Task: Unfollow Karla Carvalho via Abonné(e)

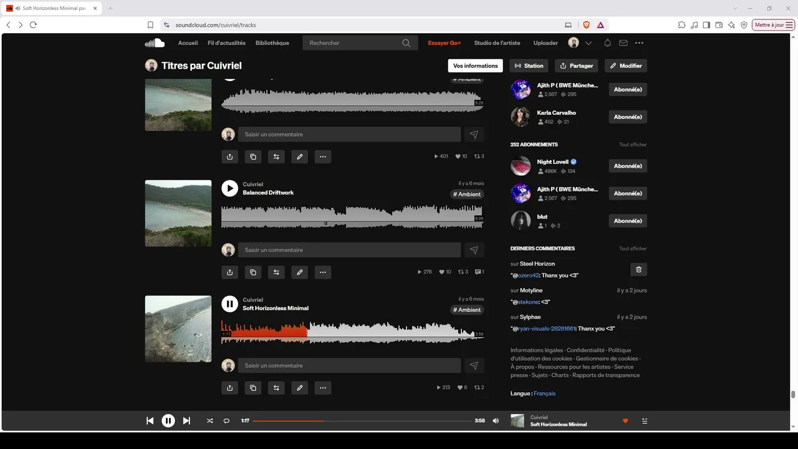Action: click(x=628, y=117)
